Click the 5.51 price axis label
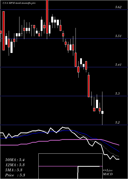 coord(118,36)
